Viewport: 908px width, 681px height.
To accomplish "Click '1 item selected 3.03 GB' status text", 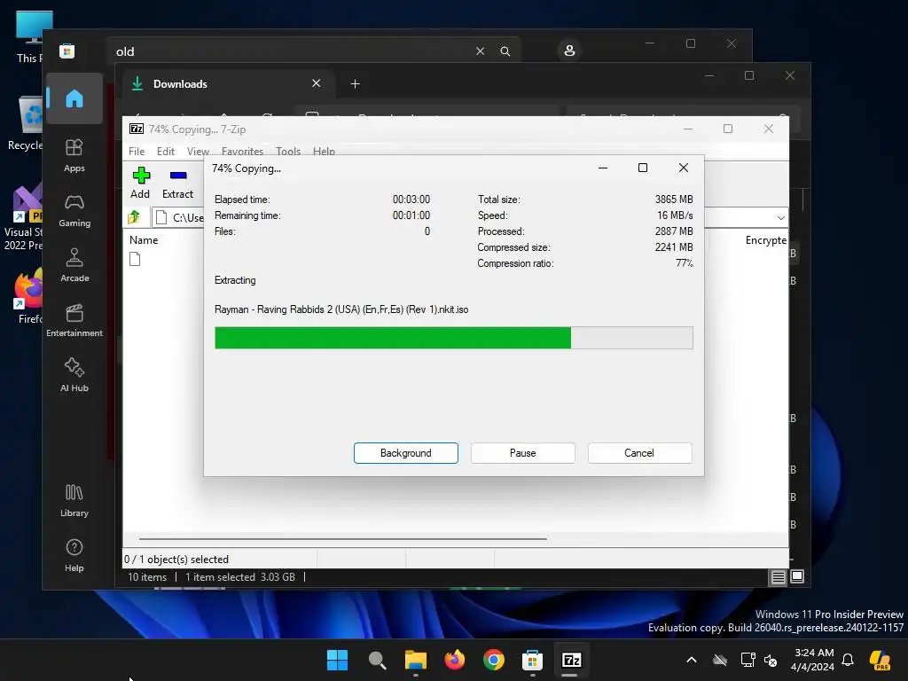I will click(239, 576).
